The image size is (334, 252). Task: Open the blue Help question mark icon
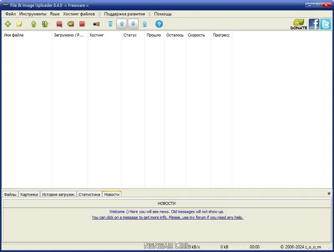(x=159, y=24)
